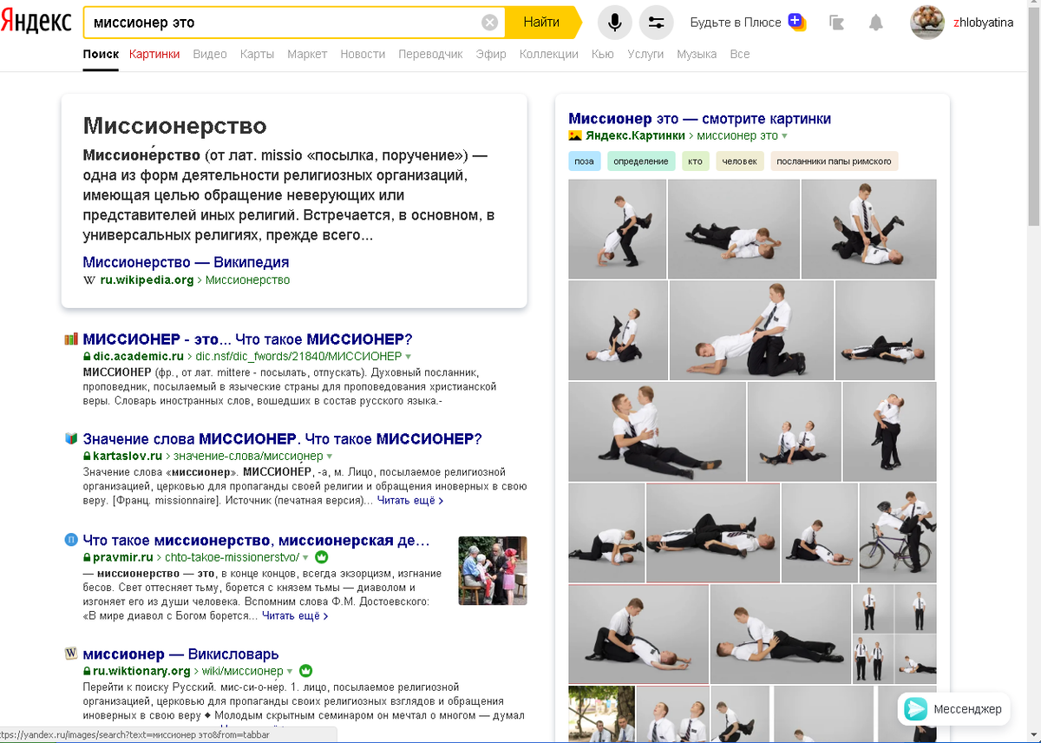
Task: Click the microphone voice search icon
Action: point(614,23)
